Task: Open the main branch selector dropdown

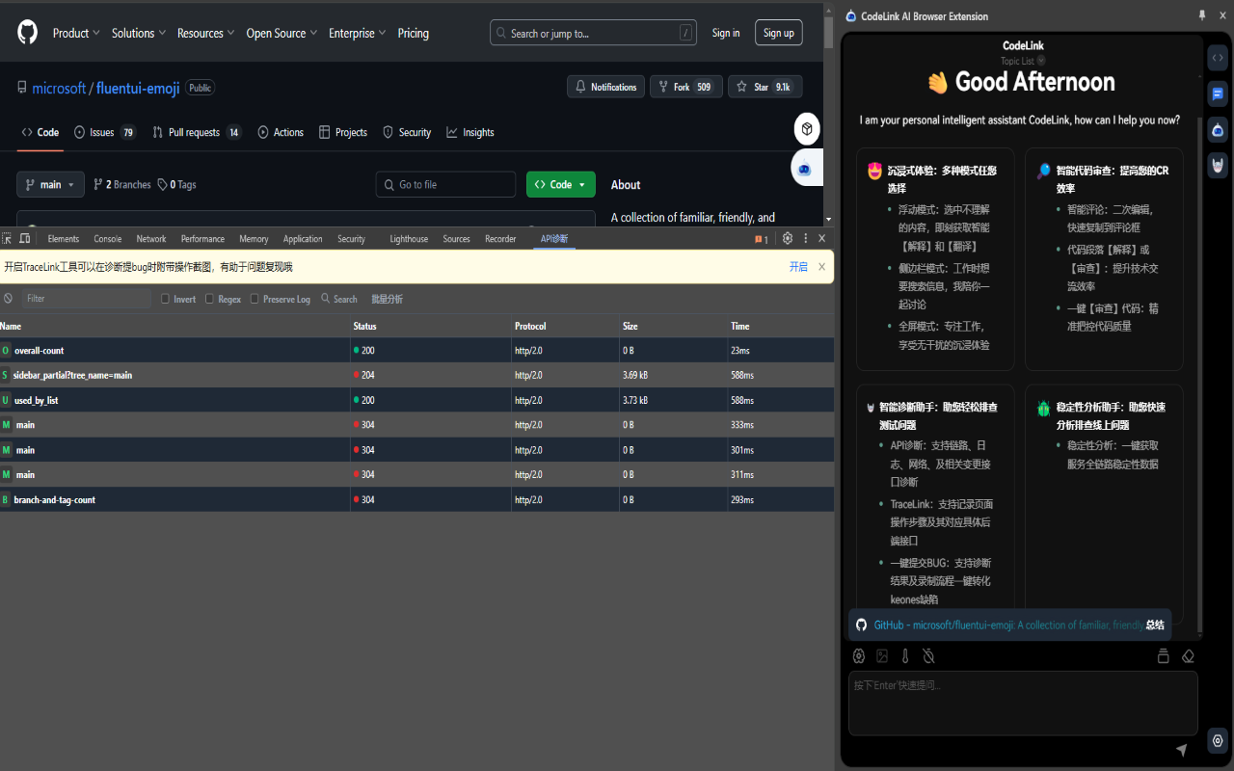Action: point(50,184)
